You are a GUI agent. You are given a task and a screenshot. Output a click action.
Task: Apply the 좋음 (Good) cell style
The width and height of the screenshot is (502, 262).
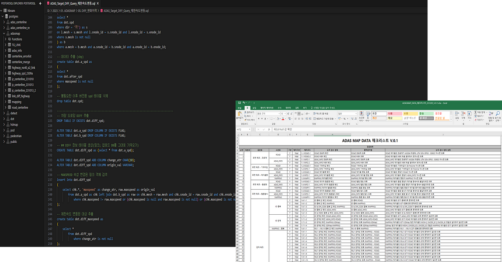(x=426, y=113)
